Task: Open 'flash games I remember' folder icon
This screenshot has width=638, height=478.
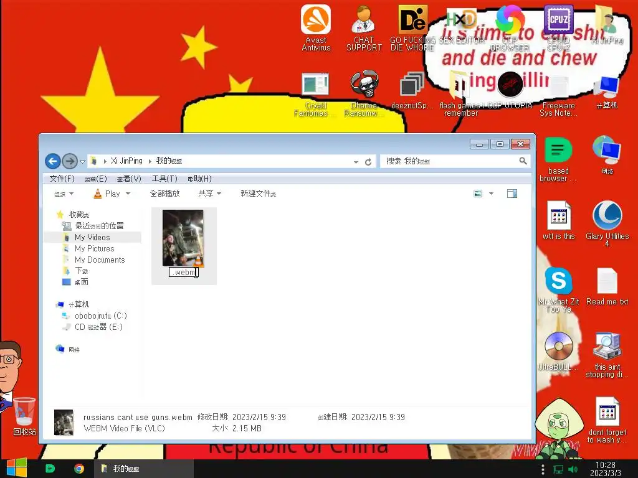Action: coord(460,95)
